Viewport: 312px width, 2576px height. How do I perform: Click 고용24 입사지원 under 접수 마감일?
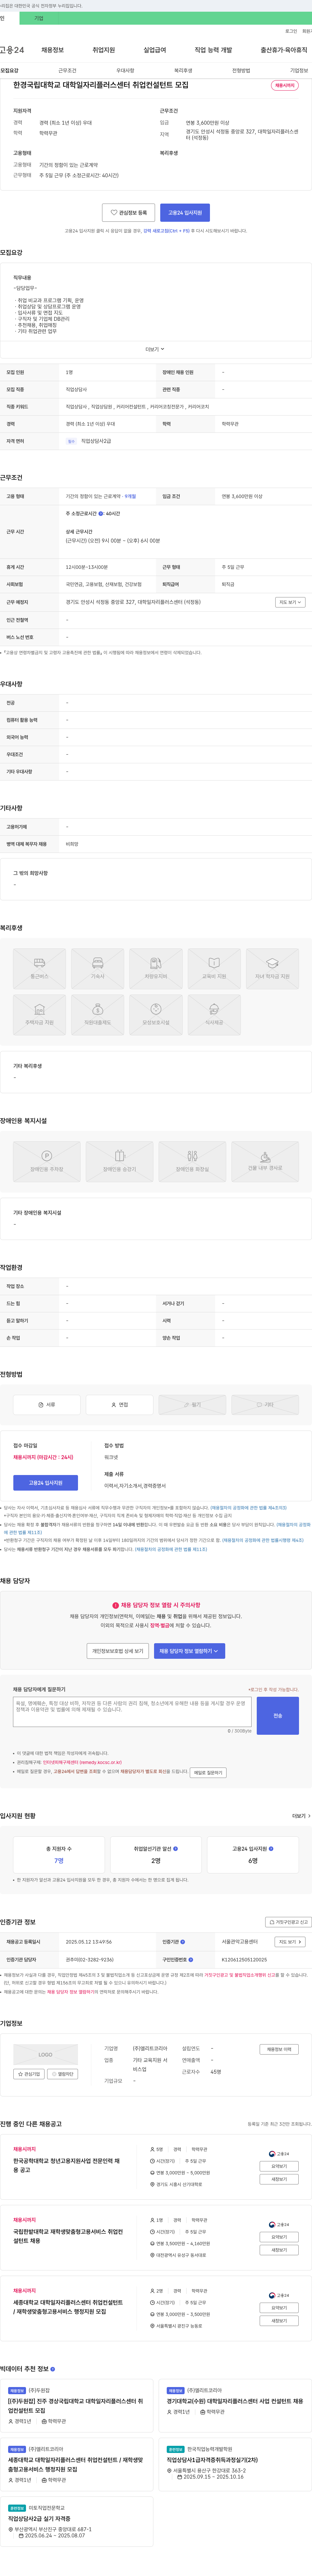point(45,1483)
